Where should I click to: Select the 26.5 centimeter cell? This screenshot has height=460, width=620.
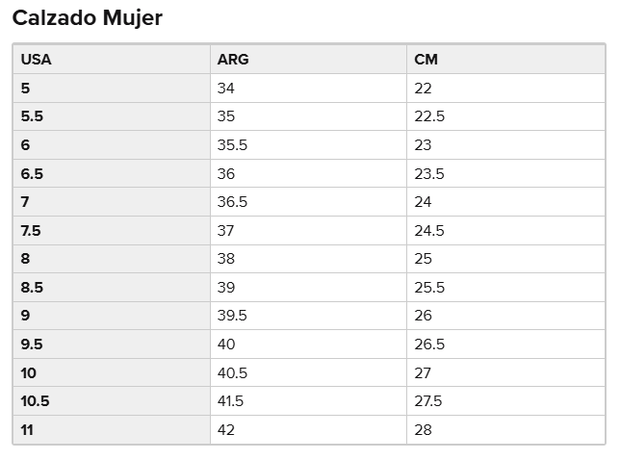[429, 345]
